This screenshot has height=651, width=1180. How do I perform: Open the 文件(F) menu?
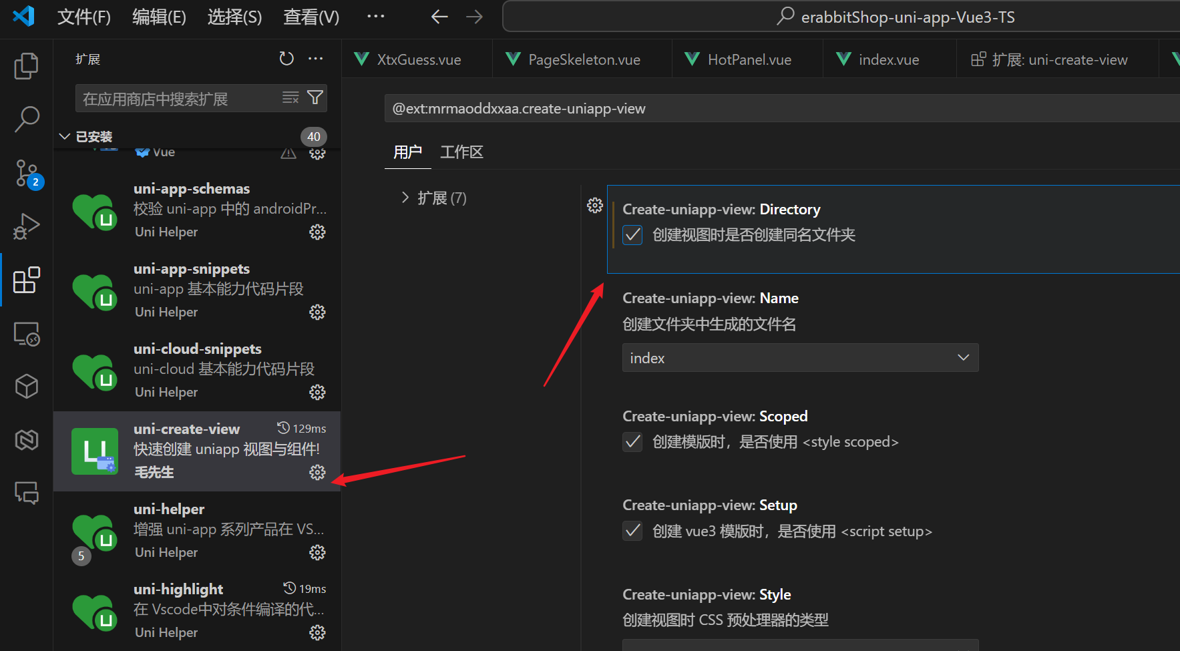[x=84, y=17]
